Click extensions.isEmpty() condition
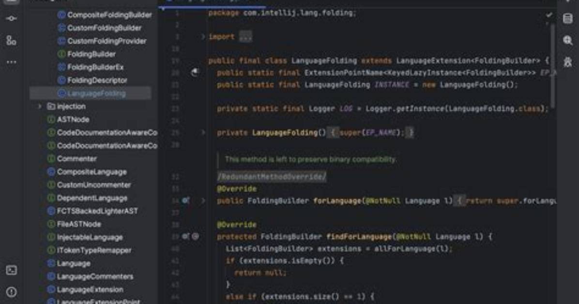The image size is (579, 304). [x=287, y=261]
